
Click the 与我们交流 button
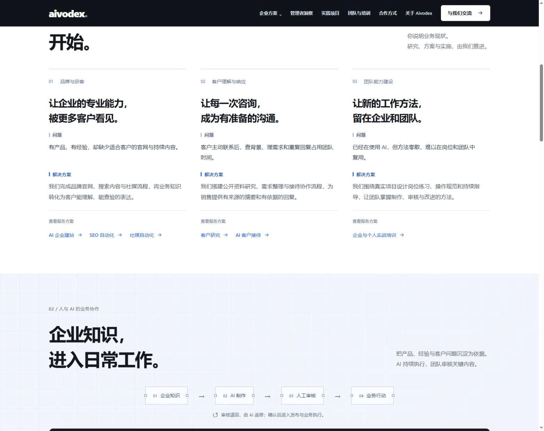click(465, 13)
